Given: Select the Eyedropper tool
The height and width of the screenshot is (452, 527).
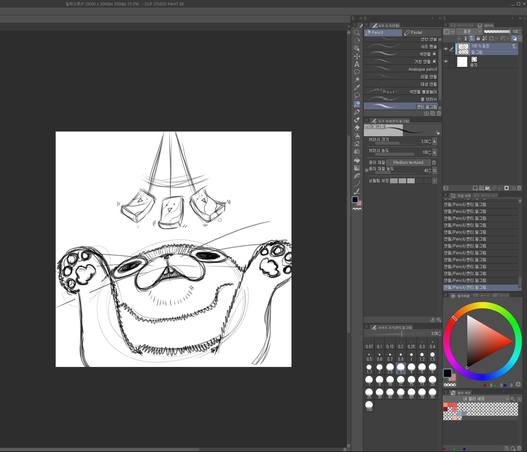Looking at the screenshot, I should click(x=357, y=88).
